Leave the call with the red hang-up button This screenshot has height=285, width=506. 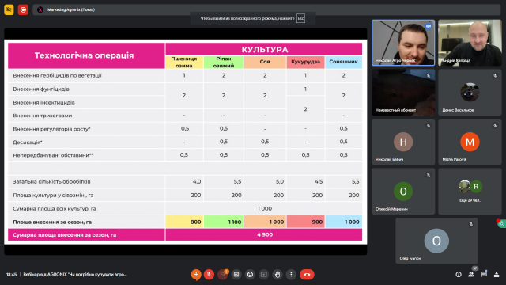307,275
